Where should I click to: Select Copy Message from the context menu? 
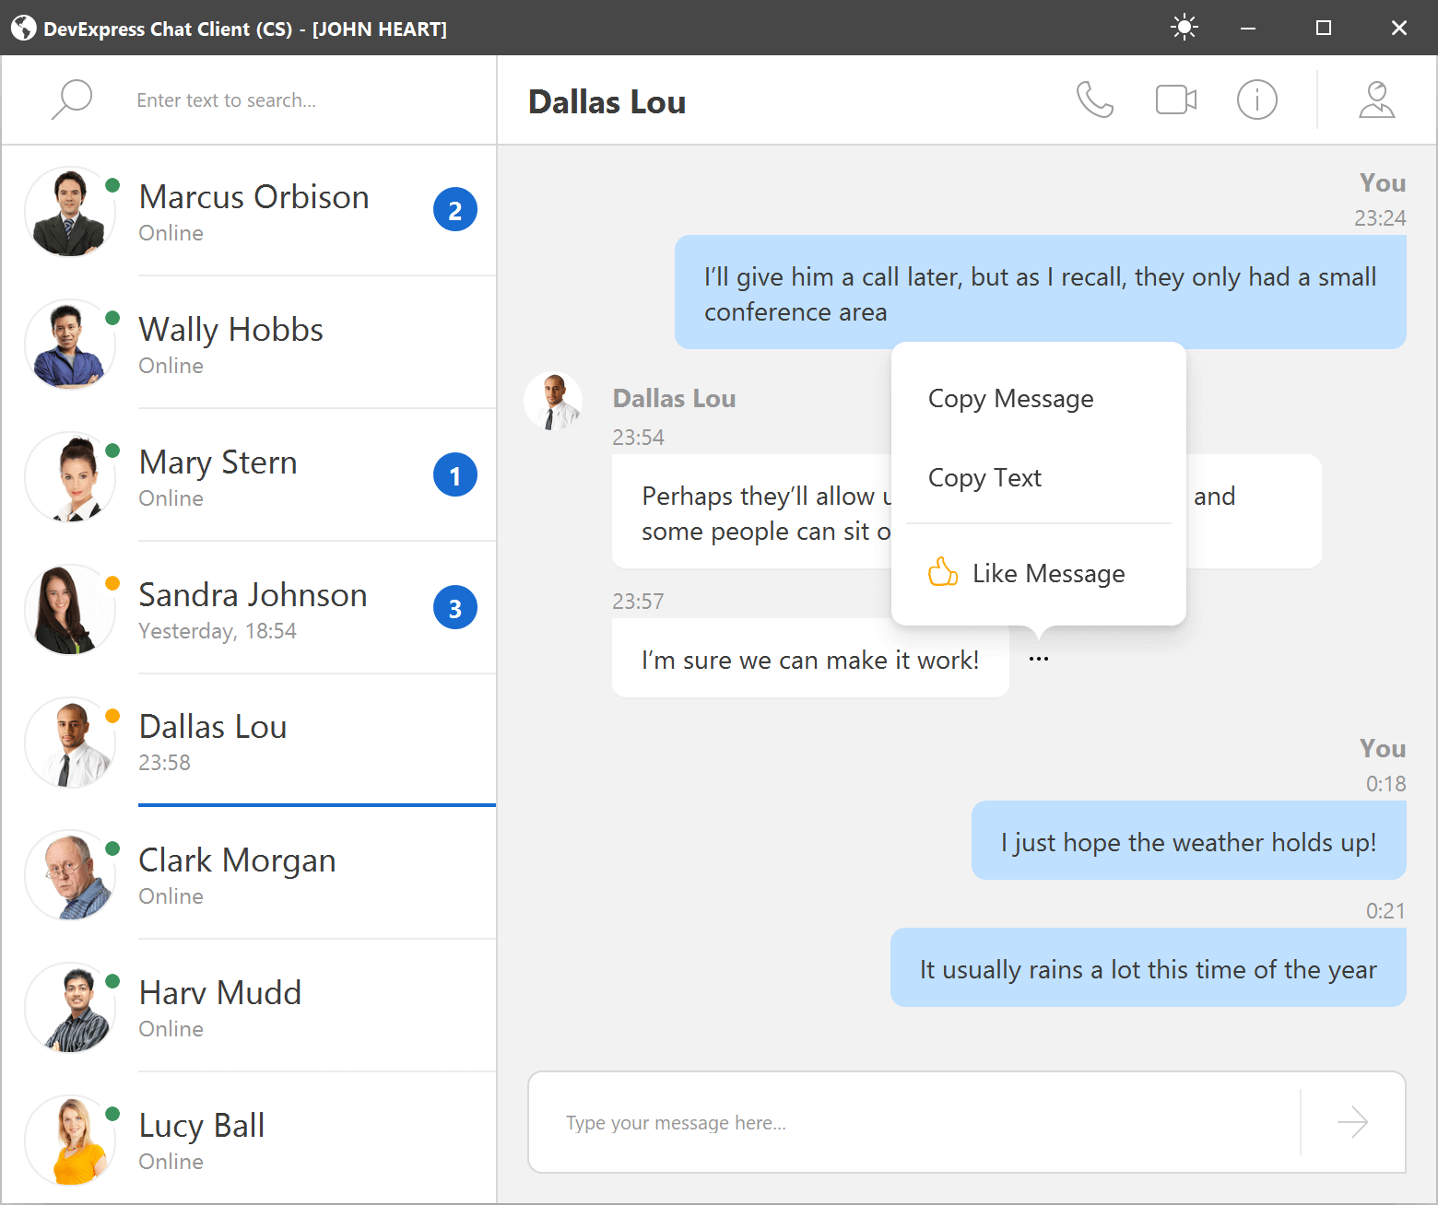(1010, 398)
